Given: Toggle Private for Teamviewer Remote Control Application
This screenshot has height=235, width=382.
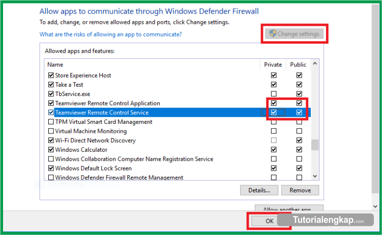Looking at the screenshot, I should (274, 103).
